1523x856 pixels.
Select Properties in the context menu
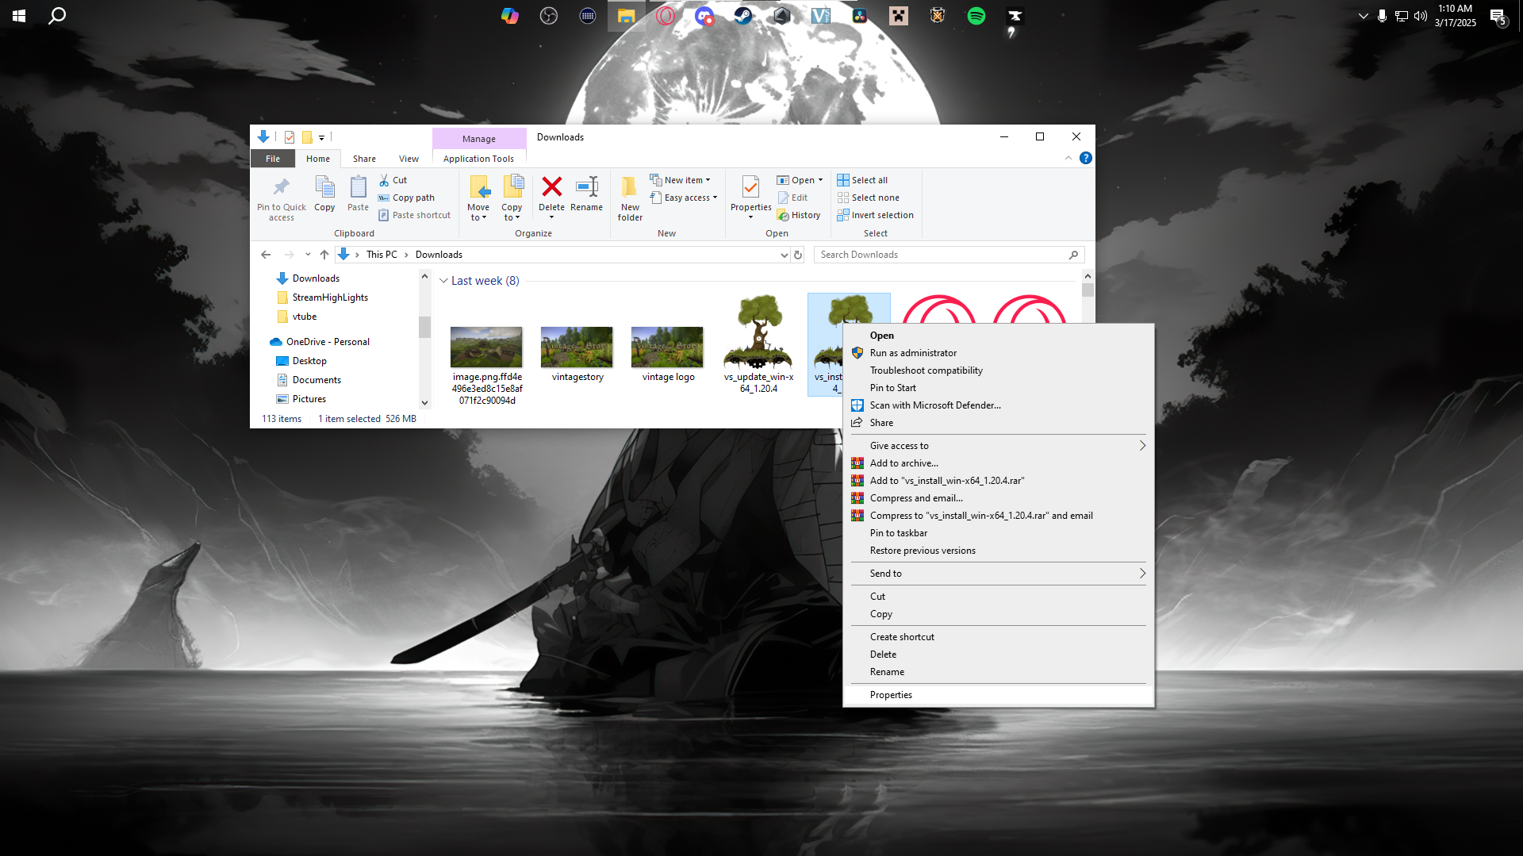pyautogui.click(x=891, y=695)
